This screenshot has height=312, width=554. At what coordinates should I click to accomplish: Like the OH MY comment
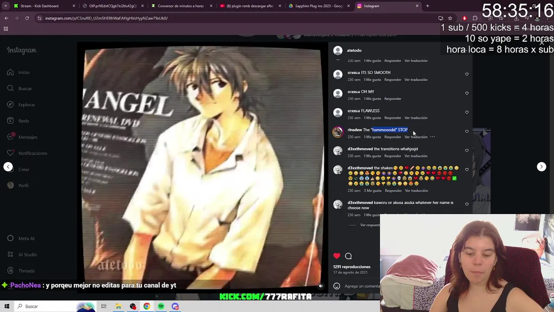coord(467,93)
